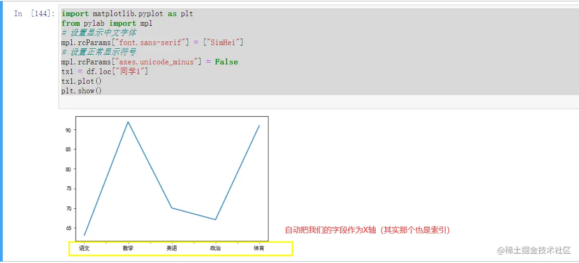
Task: Click the line 'from pylab import mpl'
Action: point(107,23)
